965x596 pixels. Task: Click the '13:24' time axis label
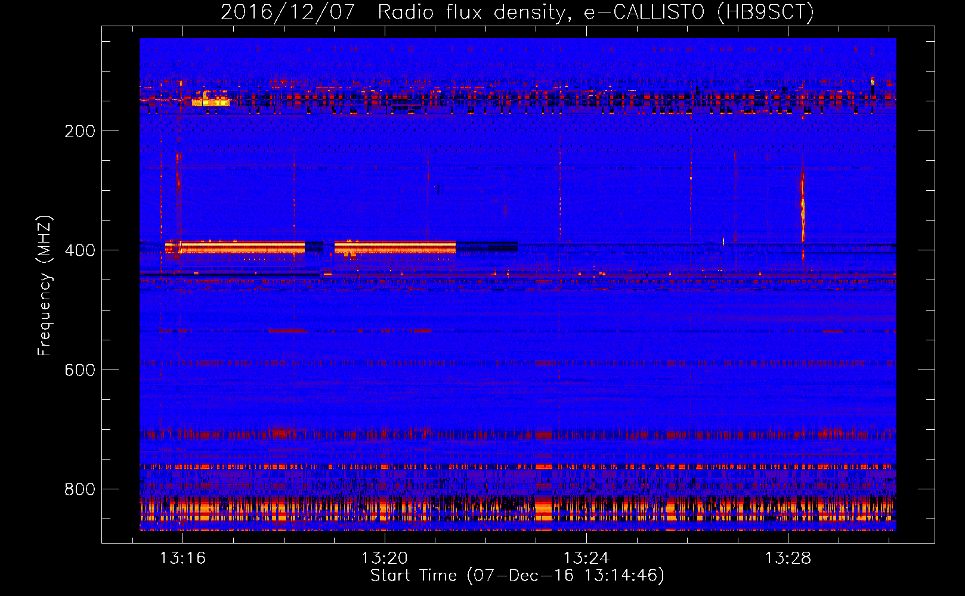[x=586, y=558]
